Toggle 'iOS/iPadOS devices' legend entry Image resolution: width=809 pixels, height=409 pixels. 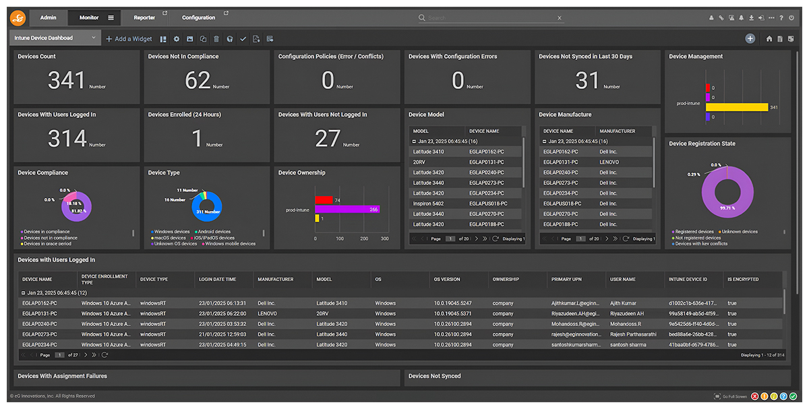tap(212, 238)
